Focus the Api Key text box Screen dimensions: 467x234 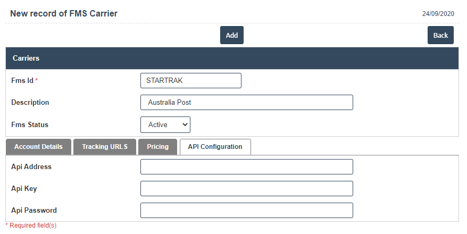246,188
